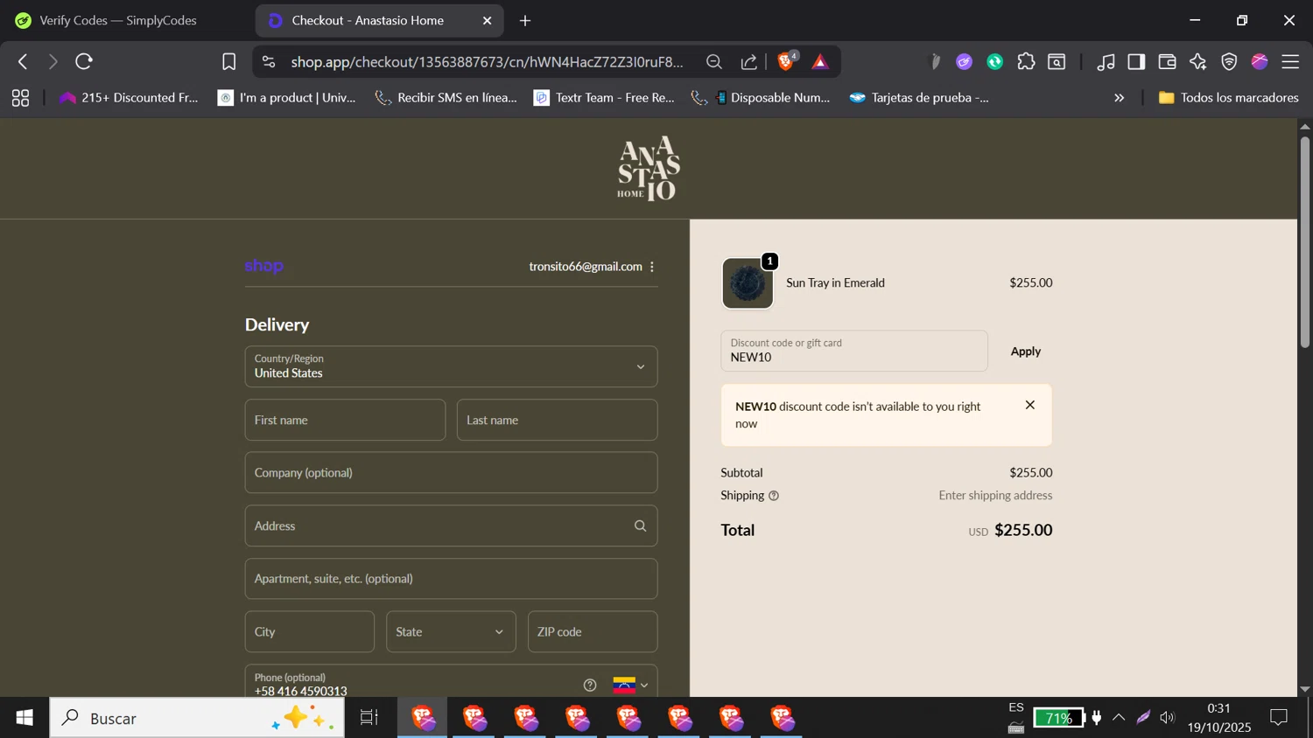
Task: Click the ZIP code field
Action: click(593, 631)
